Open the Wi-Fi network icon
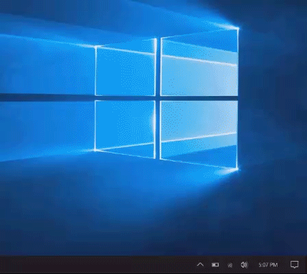This screenshot has width=307, height=274. coord(230,265)
